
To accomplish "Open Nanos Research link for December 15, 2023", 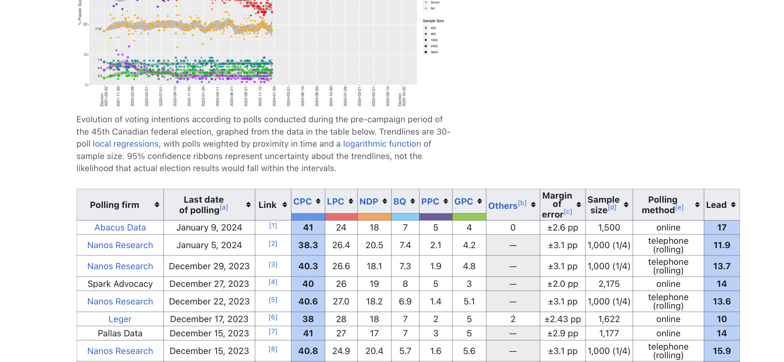I will click(x=120, y=351).
